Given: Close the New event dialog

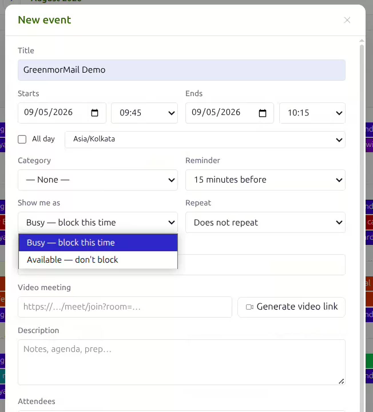Looking at the screenshot, I should click(347, 20).
